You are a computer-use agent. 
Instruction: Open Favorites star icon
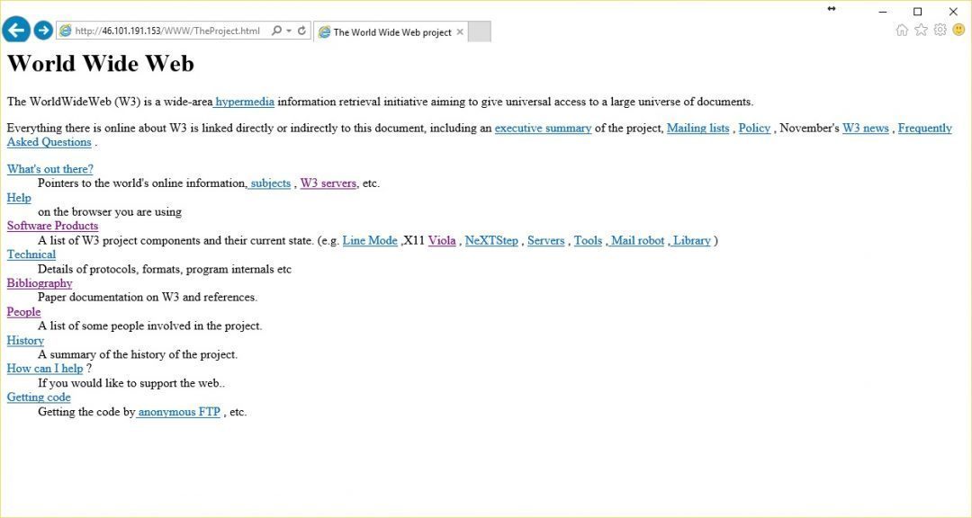click(922, 30)
